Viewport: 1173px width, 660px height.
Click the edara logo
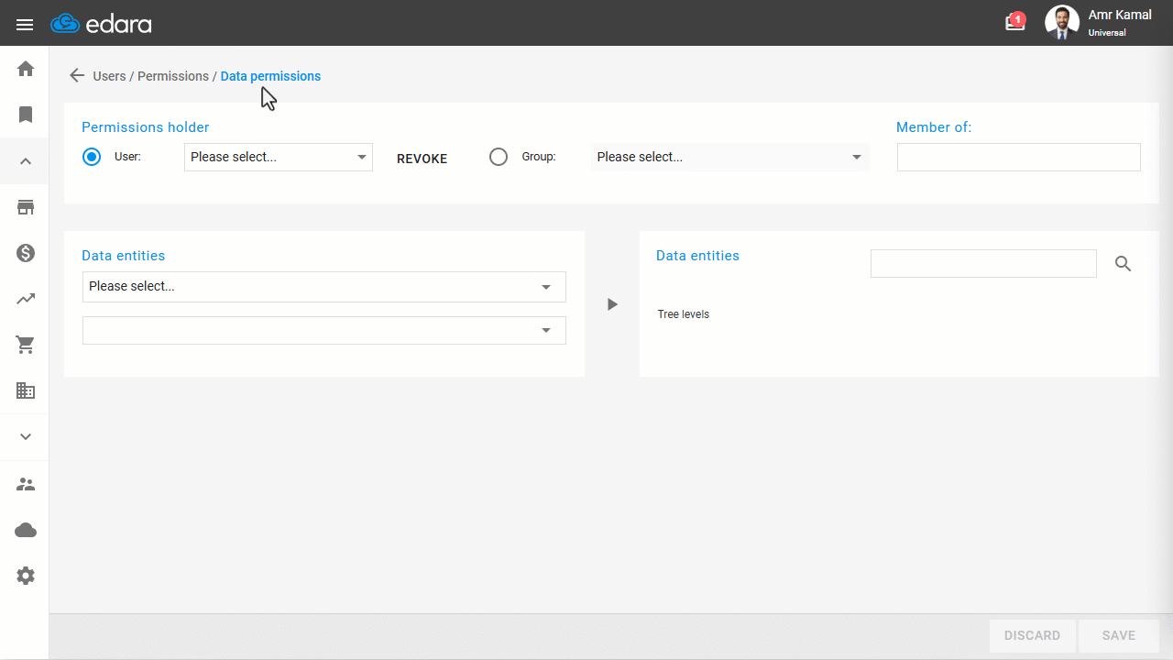click(101, 24)
